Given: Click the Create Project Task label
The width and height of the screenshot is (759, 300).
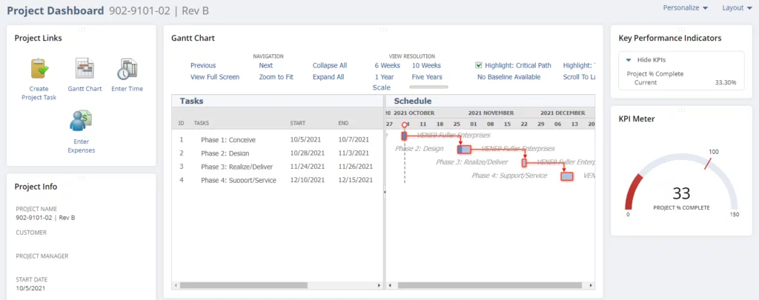Looking at the screenshot, I should click(x=39, y=93).
